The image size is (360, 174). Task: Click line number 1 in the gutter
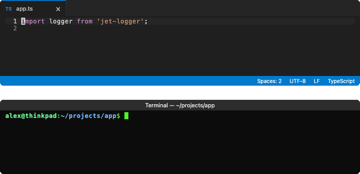[15, 21]
